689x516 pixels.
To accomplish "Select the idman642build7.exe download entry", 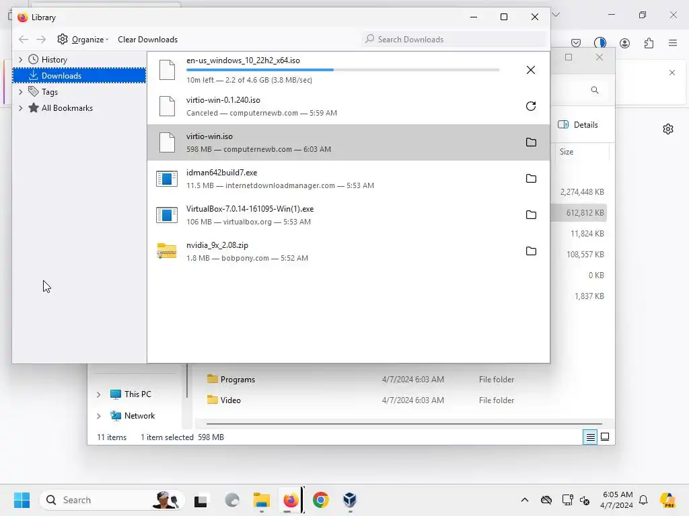I will pos(348,179).
